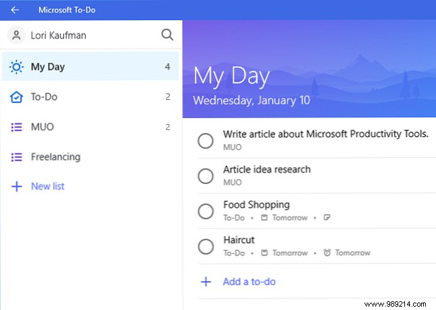Click due Tomorrow label on Food Shopping
Image resolution: width=436 pixels, height=310 pixels.
pos(290,218)
